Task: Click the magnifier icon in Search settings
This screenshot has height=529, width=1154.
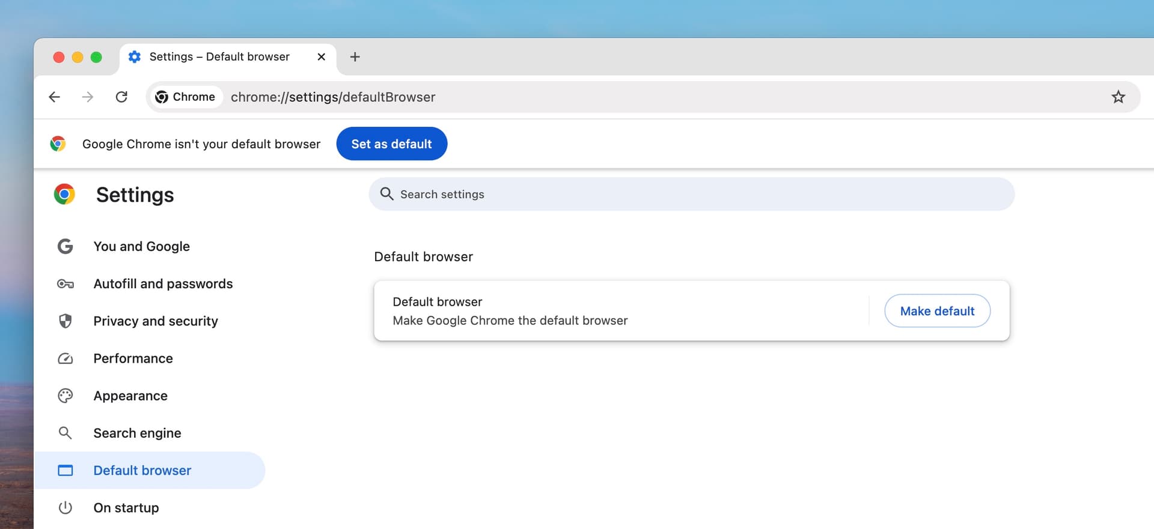Action: click(386, 193)
